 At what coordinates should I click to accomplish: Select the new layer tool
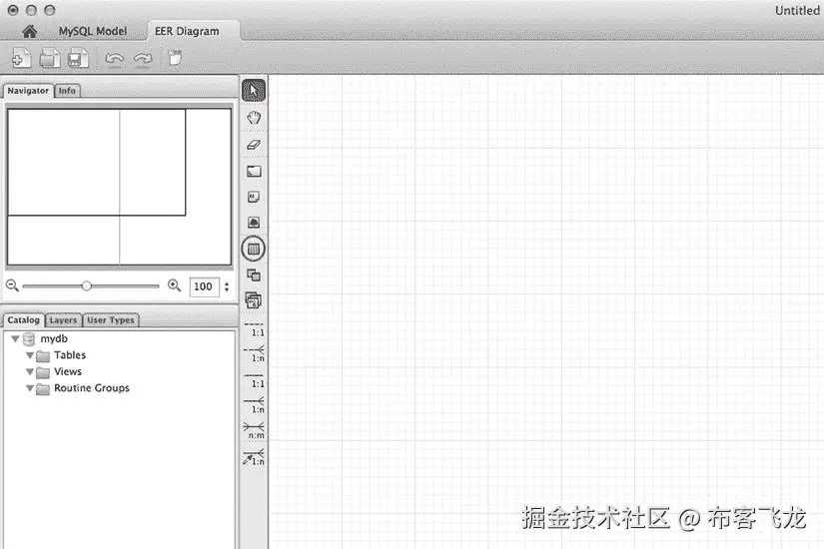(x=254, y=172)
